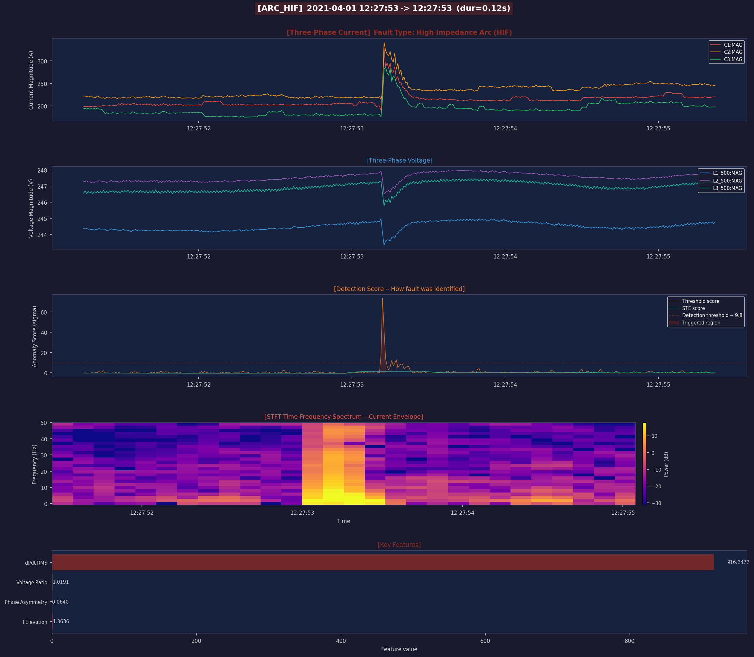754x657 pixels.
Task: Toggle the Detection threshold ~ 9.8 legend item
Action: [712, 315]
